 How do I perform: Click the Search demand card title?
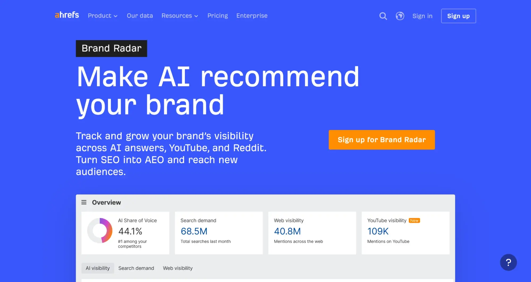[198, 220]
